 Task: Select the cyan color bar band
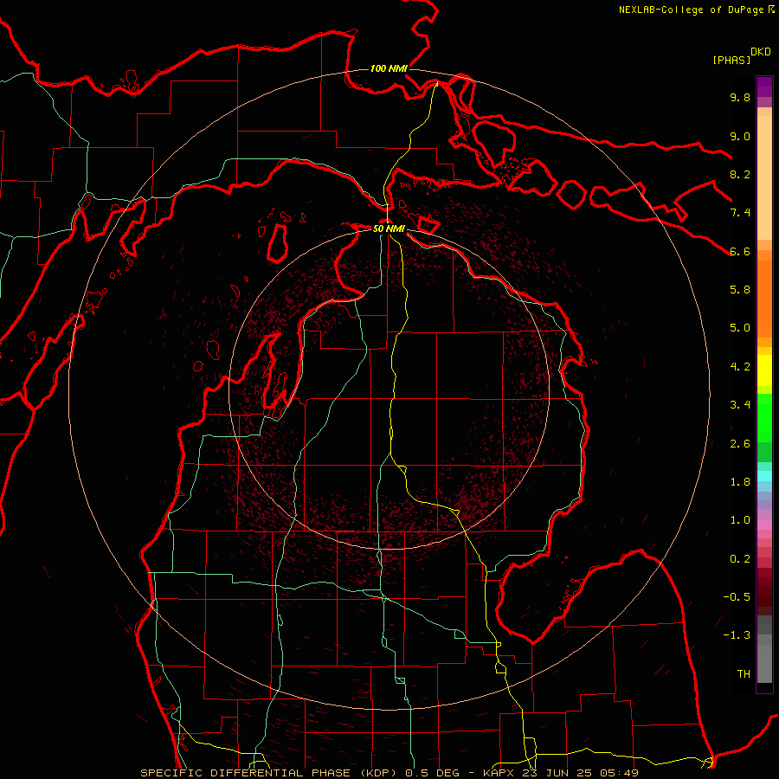point(764,475)
